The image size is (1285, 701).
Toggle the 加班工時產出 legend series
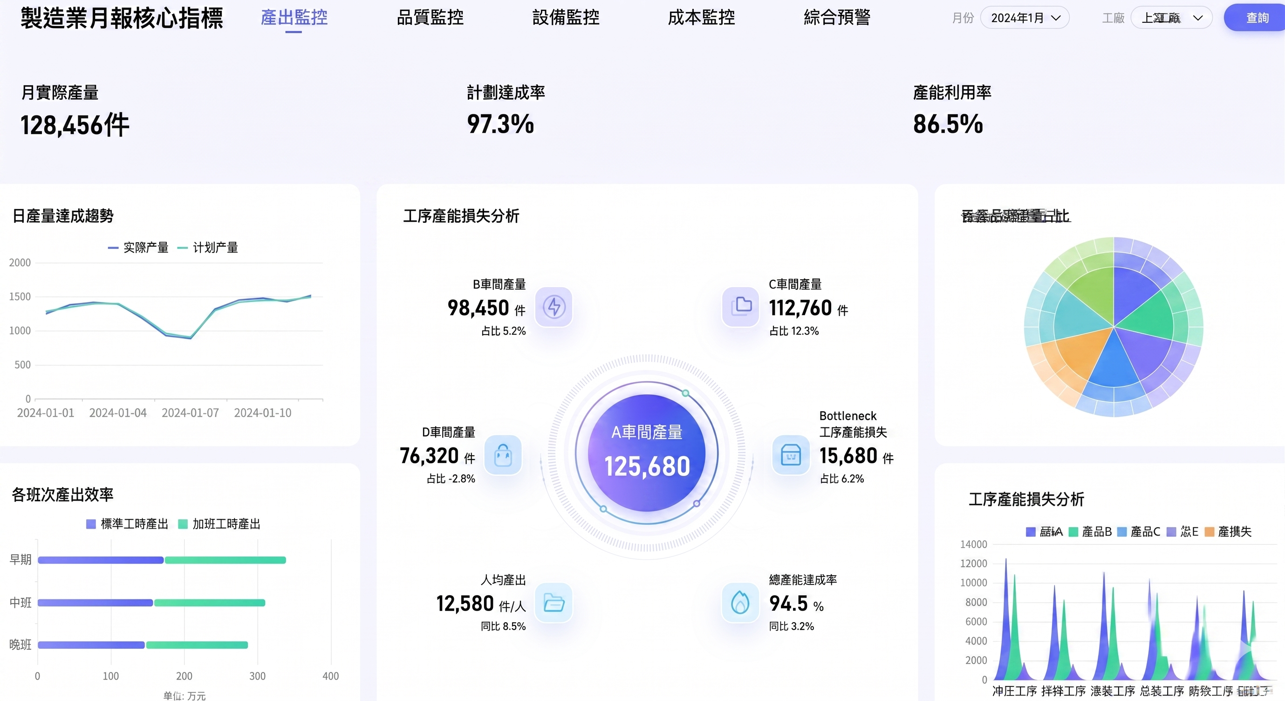219,524
